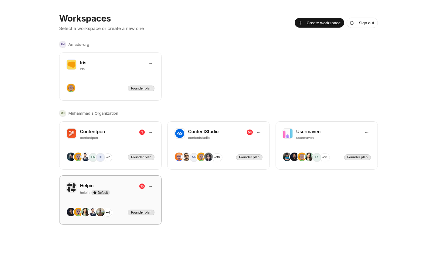Click the Create workspace button
Image resolution: width=437 pixels, height=273 pixels.
(319, 23)
